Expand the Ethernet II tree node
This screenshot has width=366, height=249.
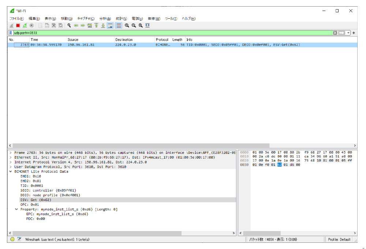[11, 157]
